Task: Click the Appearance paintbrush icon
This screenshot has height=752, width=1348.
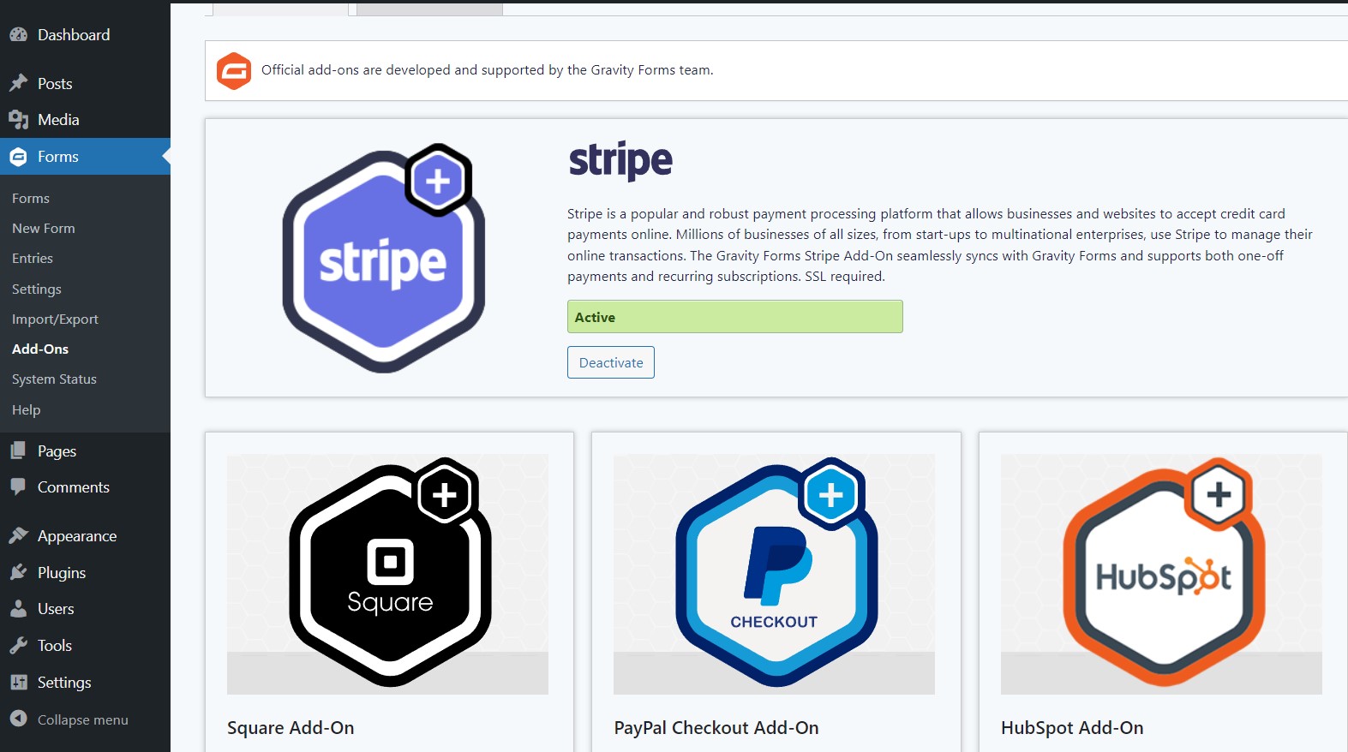Action: [18, 535]
